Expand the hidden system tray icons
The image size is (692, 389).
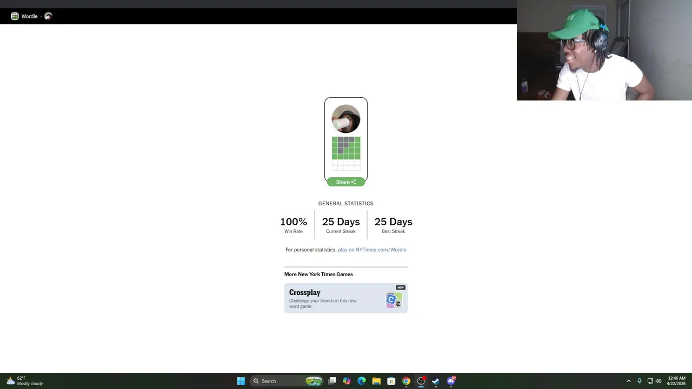pos(628,381)
